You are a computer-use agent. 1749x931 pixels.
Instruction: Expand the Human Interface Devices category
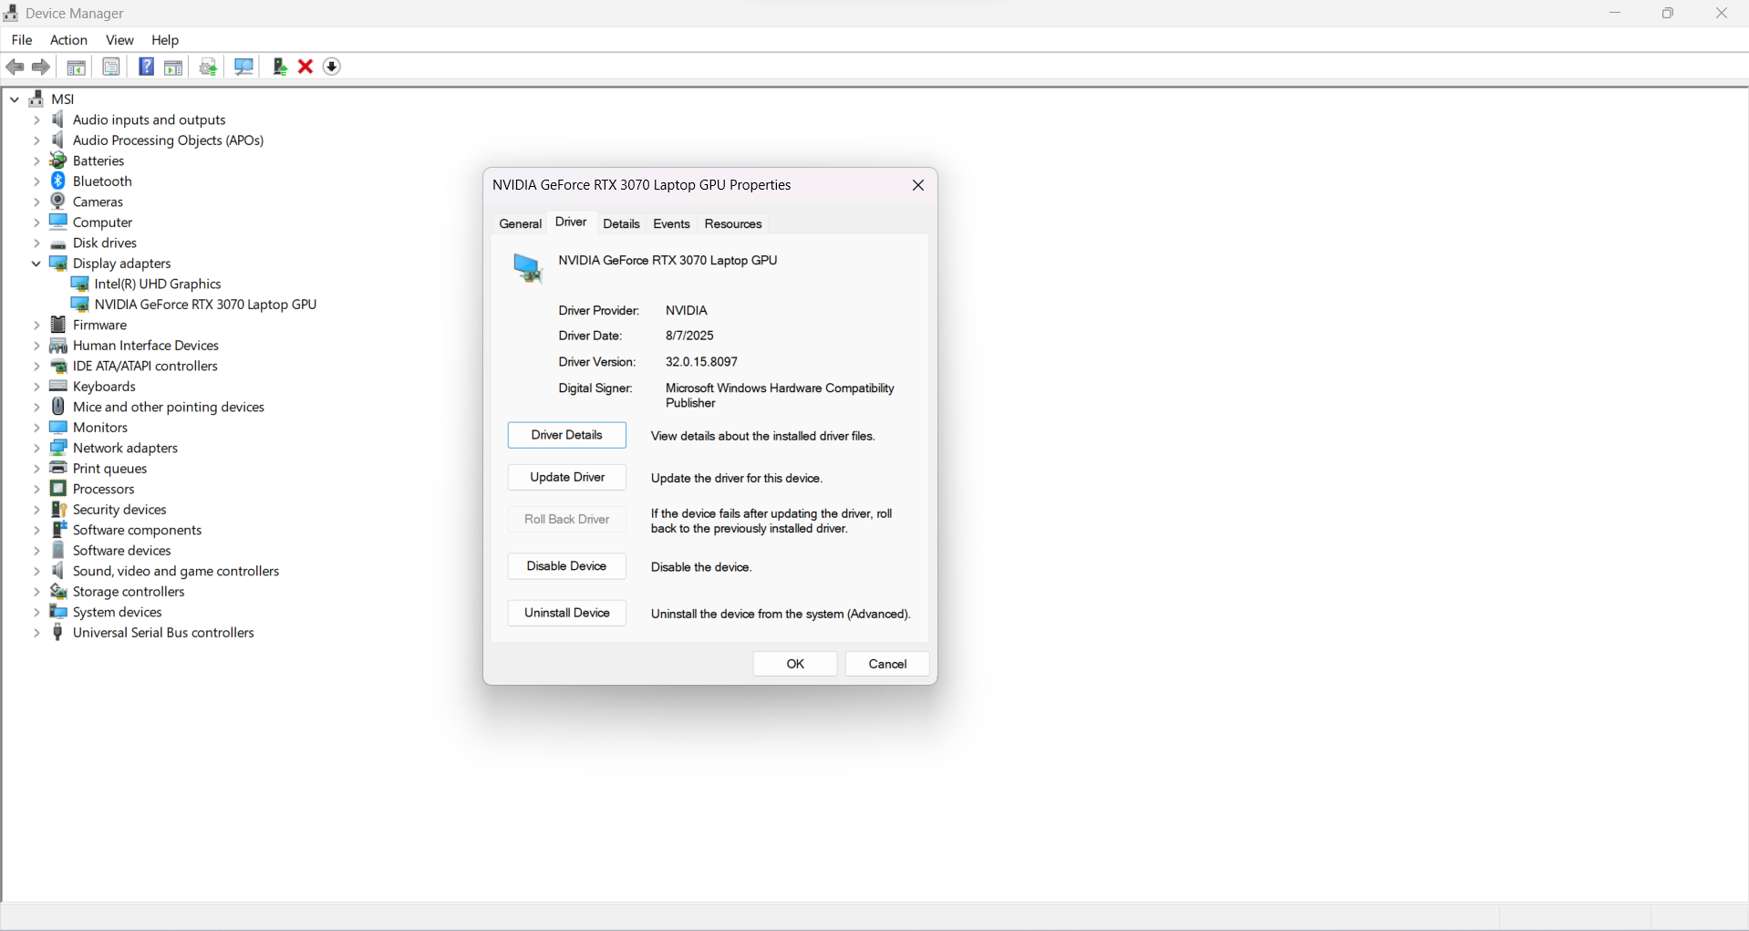pos(36,346)
